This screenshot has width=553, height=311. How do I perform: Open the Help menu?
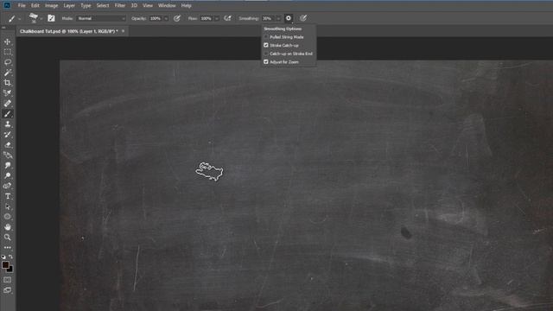point(187,5)
